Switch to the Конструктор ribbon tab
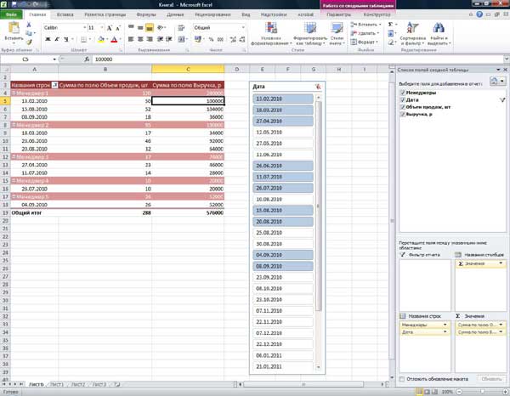Screen dimensions: 510x396 click(x=377, y=14)
